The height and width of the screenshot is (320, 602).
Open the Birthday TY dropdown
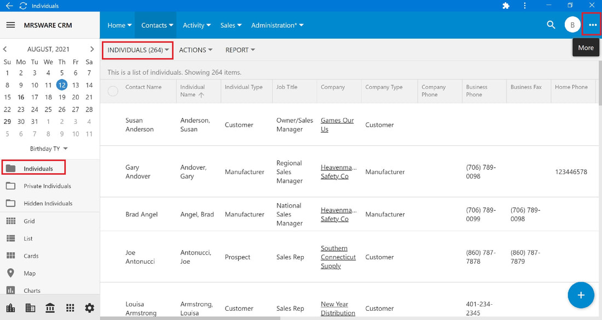(x=49, y=149)
